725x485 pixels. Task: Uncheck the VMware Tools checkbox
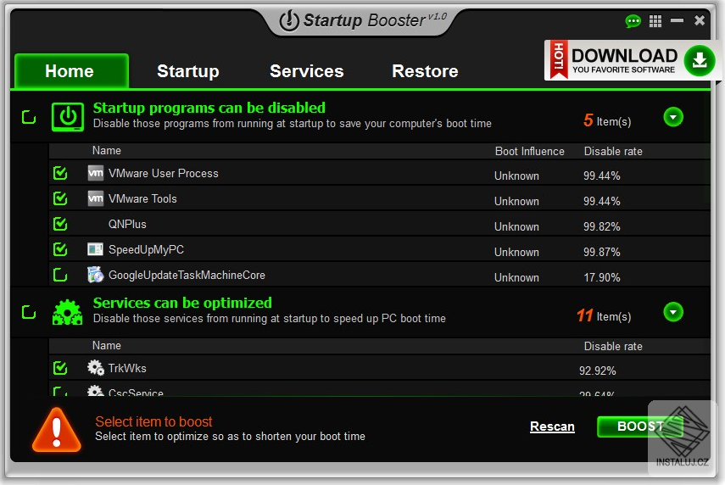point(60,198)
